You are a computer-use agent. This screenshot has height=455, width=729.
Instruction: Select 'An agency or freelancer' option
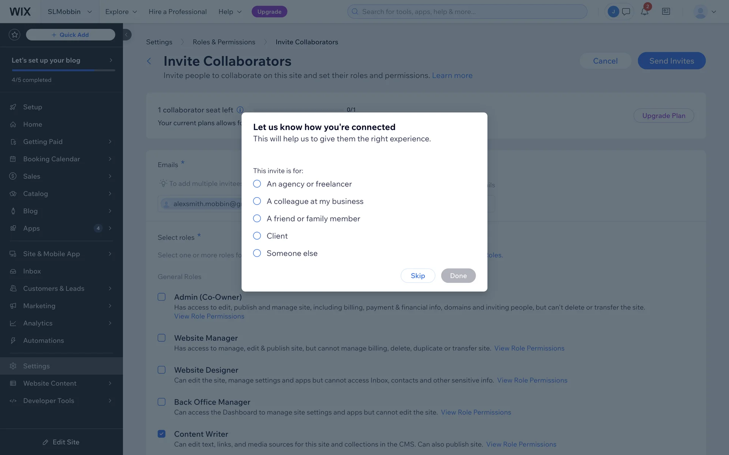tap(257, 184)
